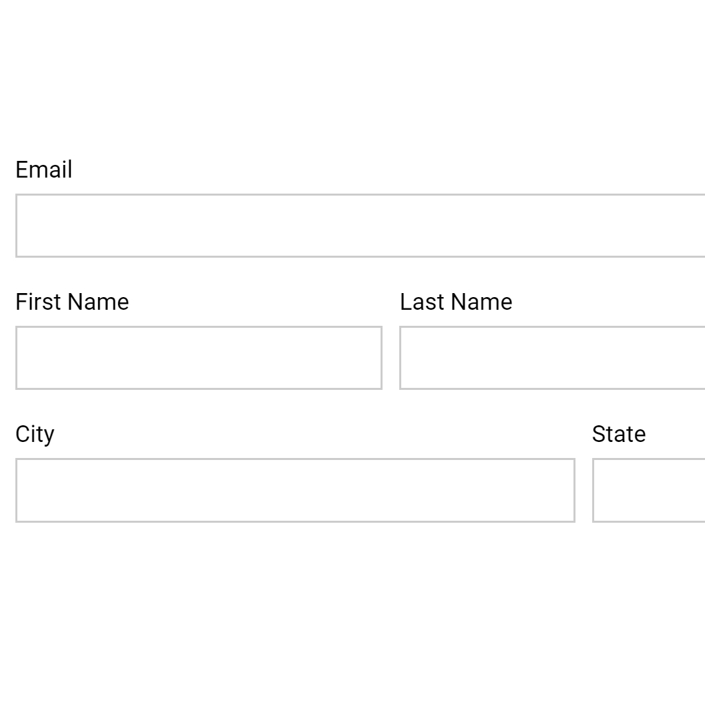The image size is (705, 705).
Task: Activate the text box under Last Name
Action: pyautogui.click(x=552, y=358)
